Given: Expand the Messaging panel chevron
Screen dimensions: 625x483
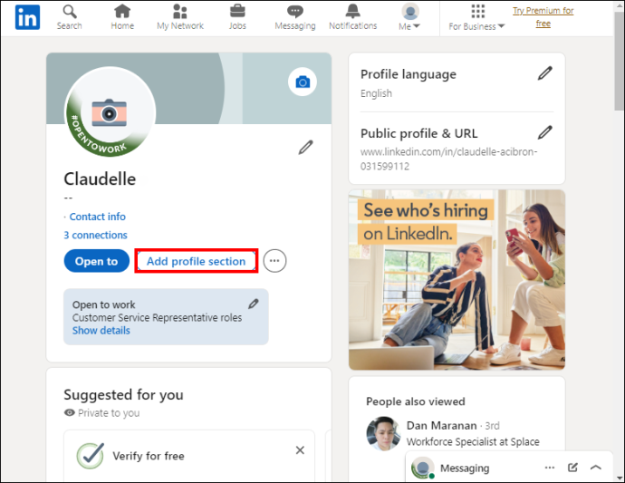Looking at the screenshot, I should [596, 468].
